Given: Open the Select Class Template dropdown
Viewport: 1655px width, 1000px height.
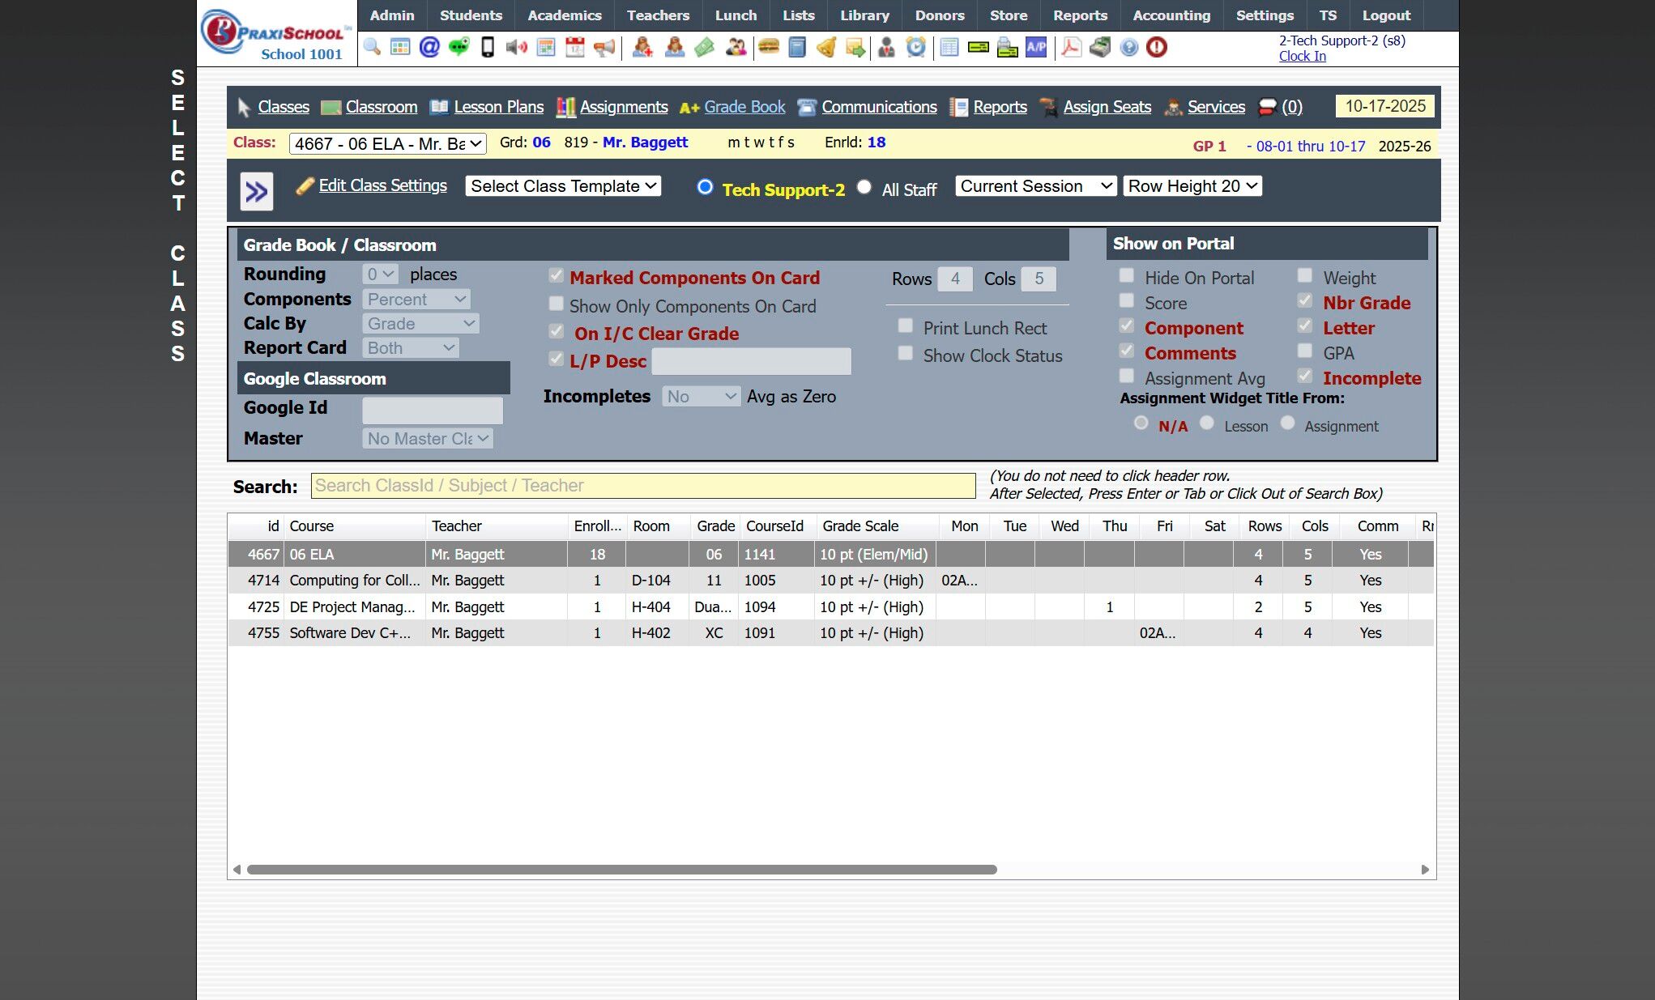Looking at the screenshot, I should click(563, 186).
